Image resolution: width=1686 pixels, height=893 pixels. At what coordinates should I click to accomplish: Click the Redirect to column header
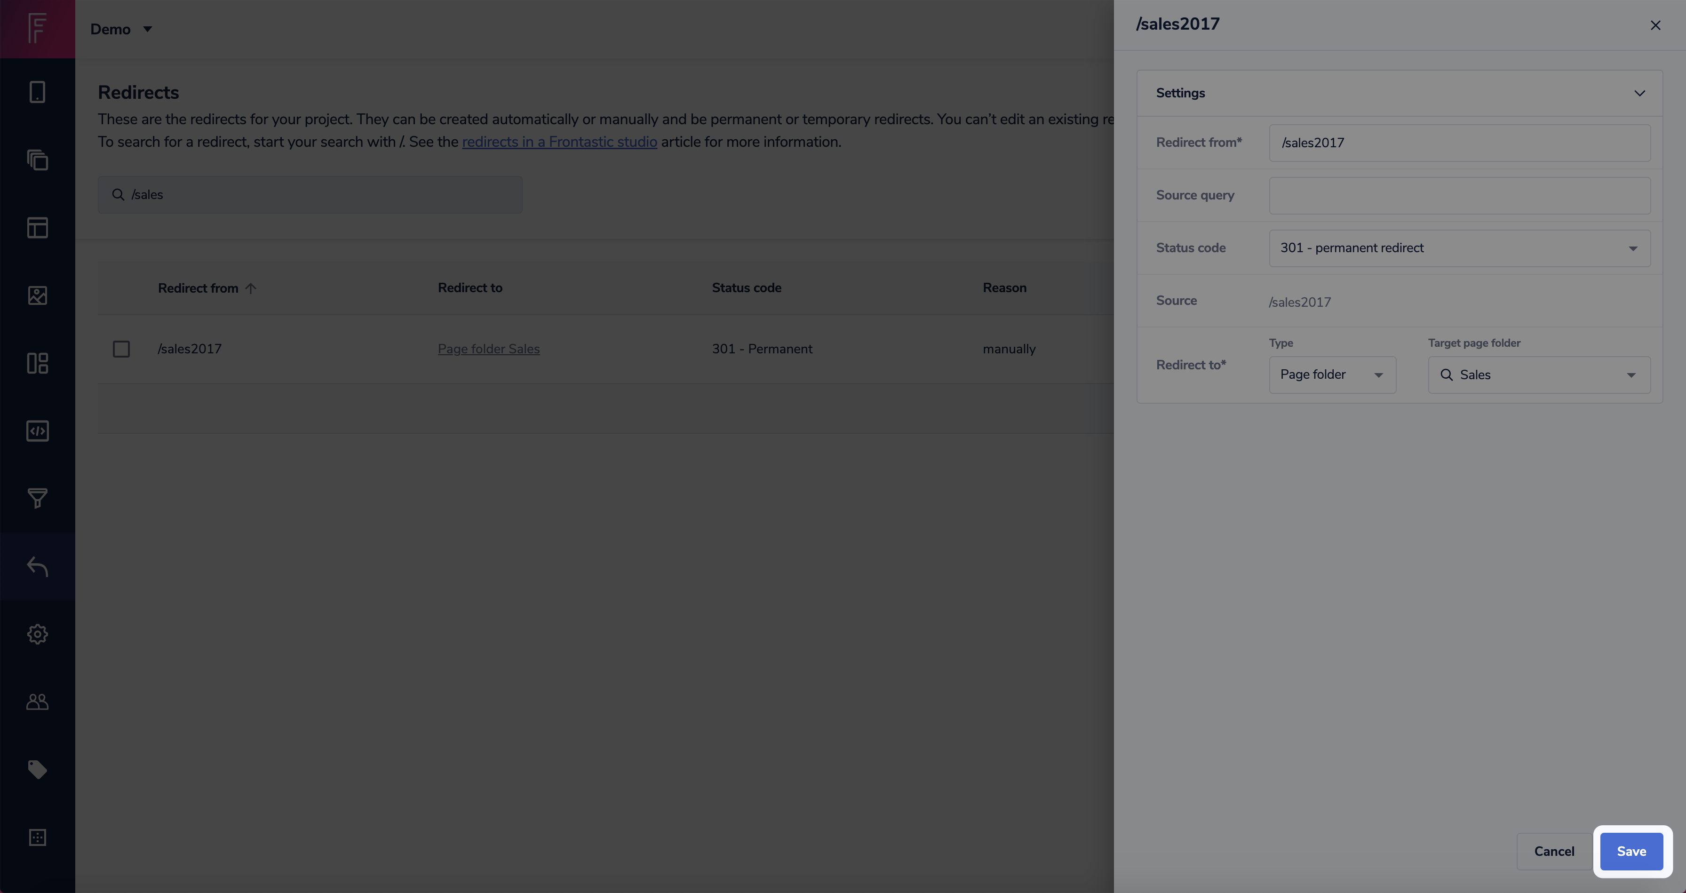[x=470, y=288]
